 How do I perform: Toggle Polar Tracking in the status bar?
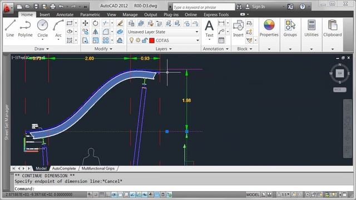click(114, 194)
